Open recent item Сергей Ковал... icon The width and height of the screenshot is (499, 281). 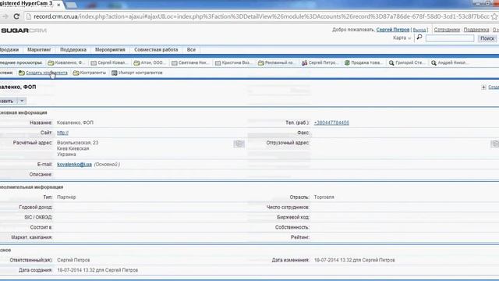click(94, 62)
